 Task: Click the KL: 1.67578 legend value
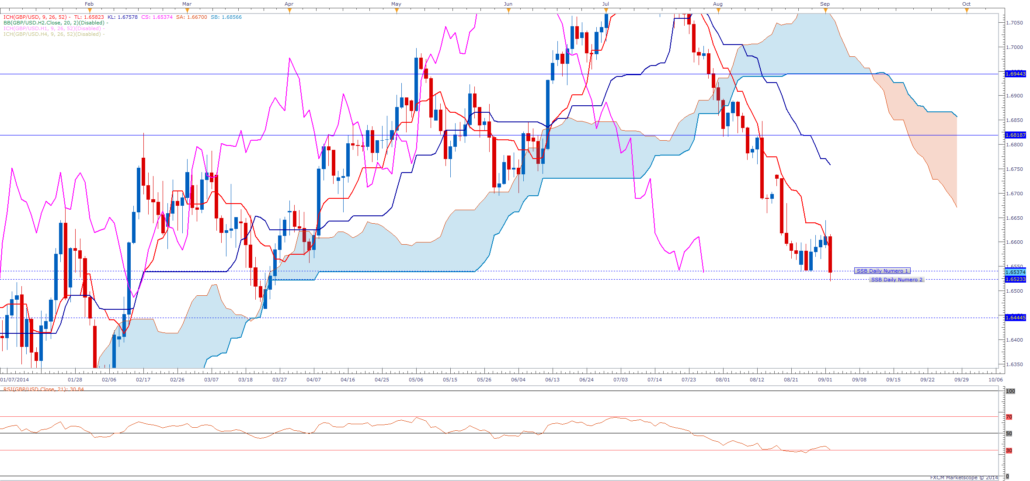[x=122, y=17]
